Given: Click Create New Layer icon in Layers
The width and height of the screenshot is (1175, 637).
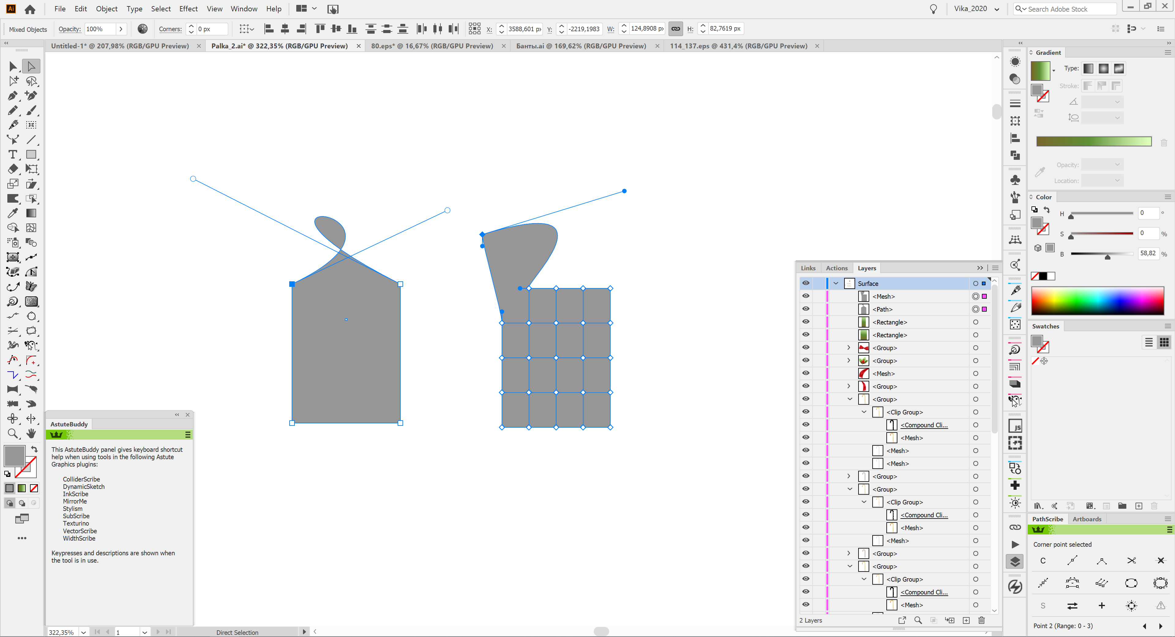Looking at the screenshot, I should tap(966, 620).
